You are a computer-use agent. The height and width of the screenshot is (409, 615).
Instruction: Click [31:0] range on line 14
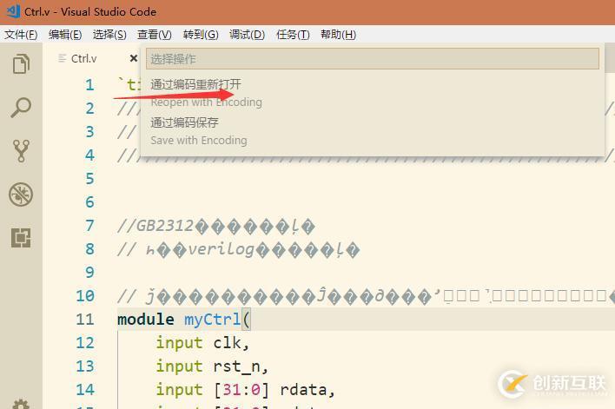[242, 390]
